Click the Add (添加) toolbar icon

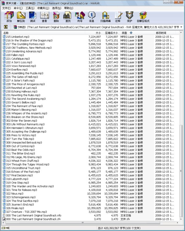[x=9, y=15]
